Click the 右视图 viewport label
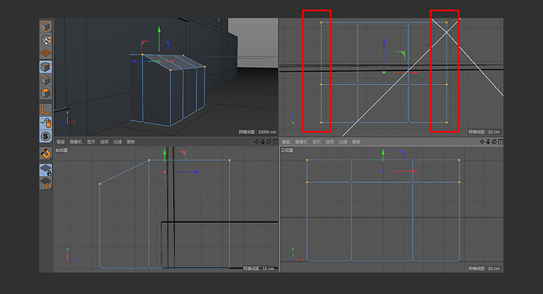543x294 pixels. coord(62,150)
